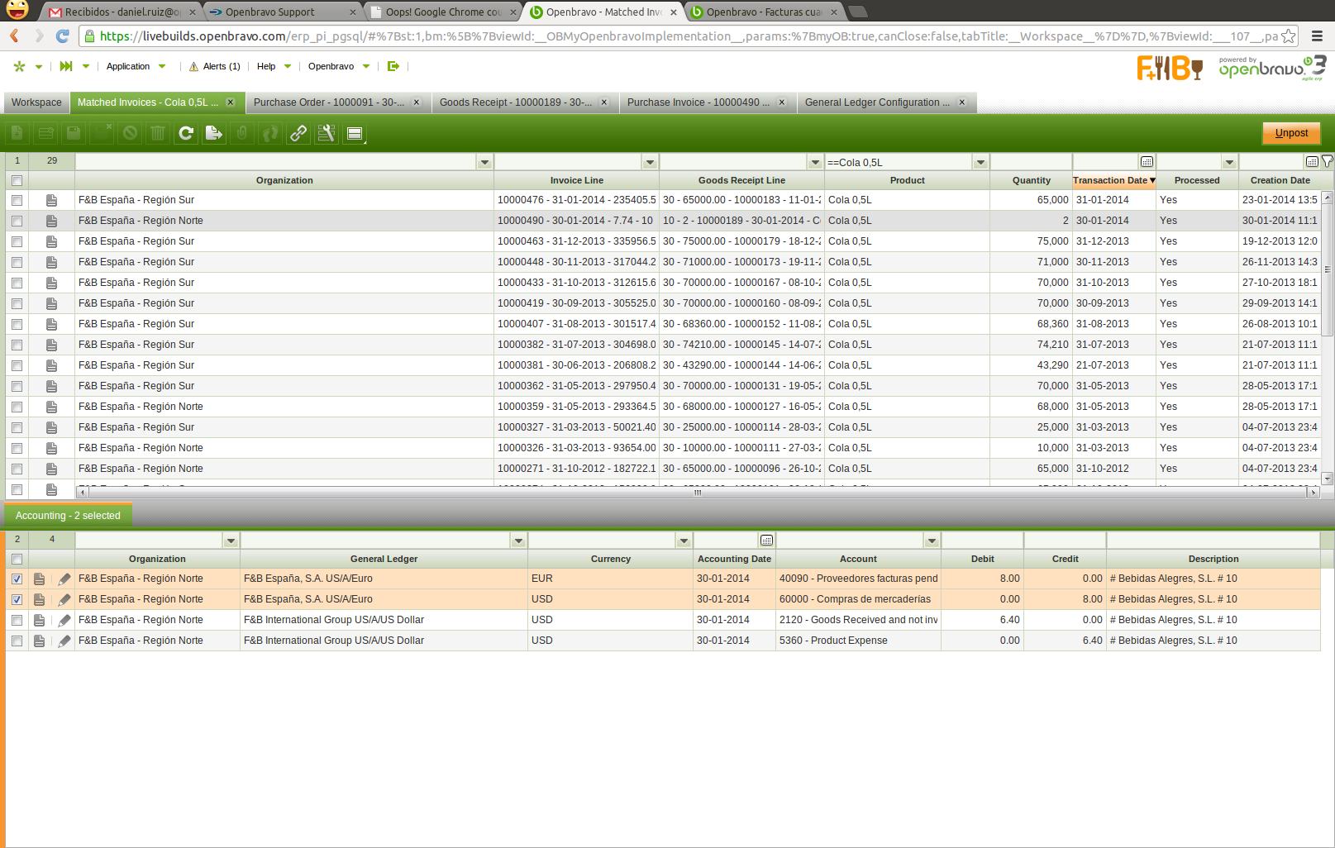Switch to Purchase Order 1000091 tab
The height and width of the screenshot is (848, 1335).
pyautogui.click(x=337, y=102)
